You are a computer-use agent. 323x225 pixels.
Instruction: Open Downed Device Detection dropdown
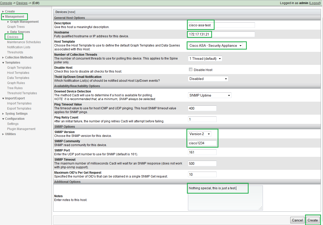[209, 95]
